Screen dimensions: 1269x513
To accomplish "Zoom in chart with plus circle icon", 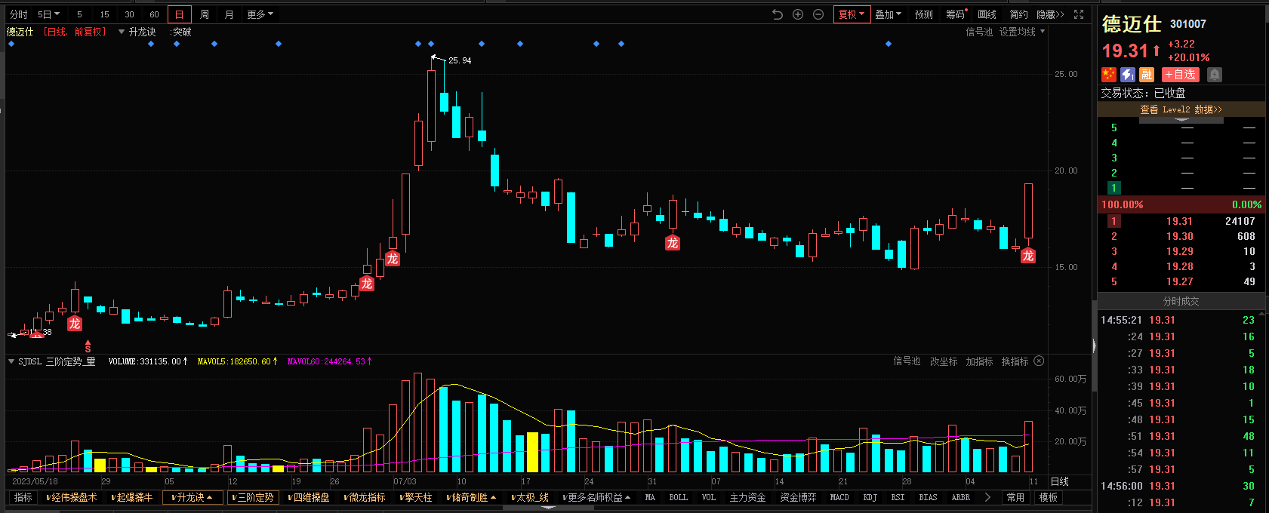I will pyautogui.click(x=798, y=14).
